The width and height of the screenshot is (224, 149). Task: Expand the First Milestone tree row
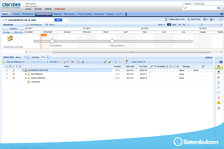pyautogui.click(x=26, y=74)
